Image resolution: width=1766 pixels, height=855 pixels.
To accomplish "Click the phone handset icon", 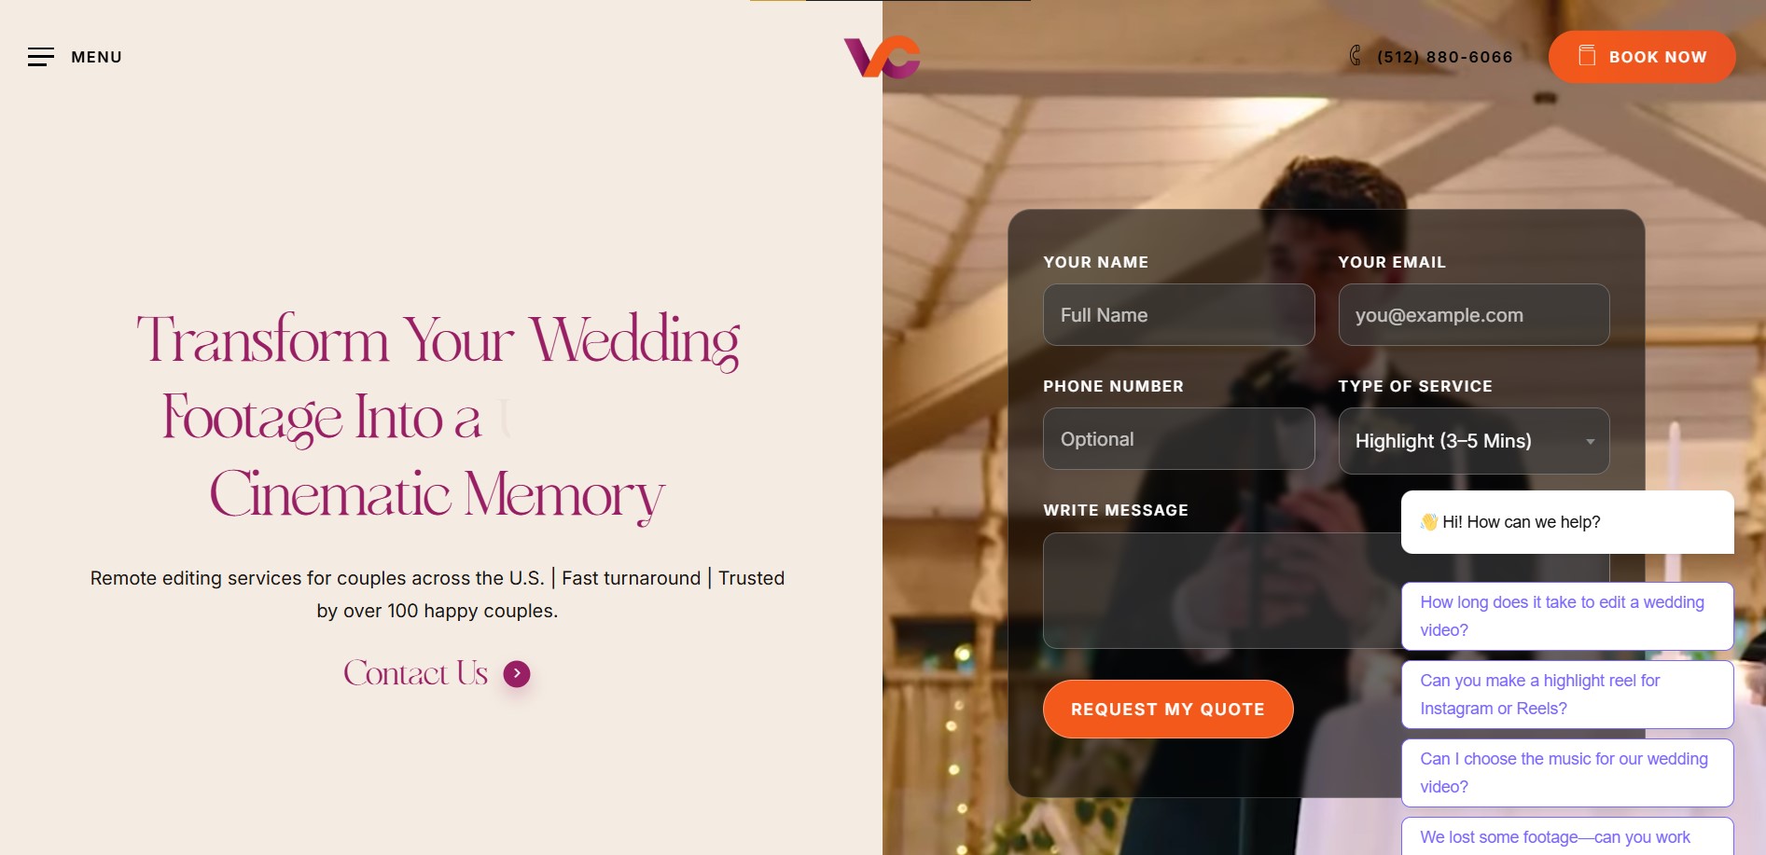I will pos(1356,56).
